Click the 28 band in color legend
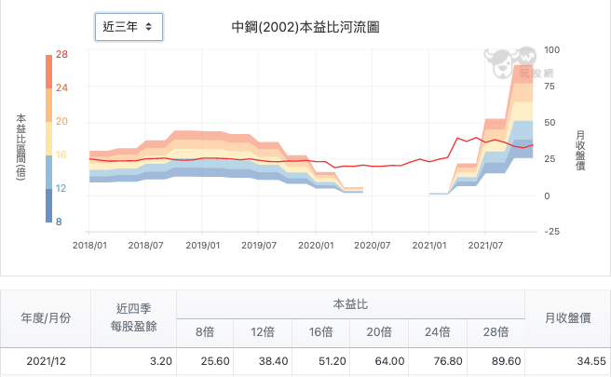This screenshot has width=611, height=377. click(48, 72)
